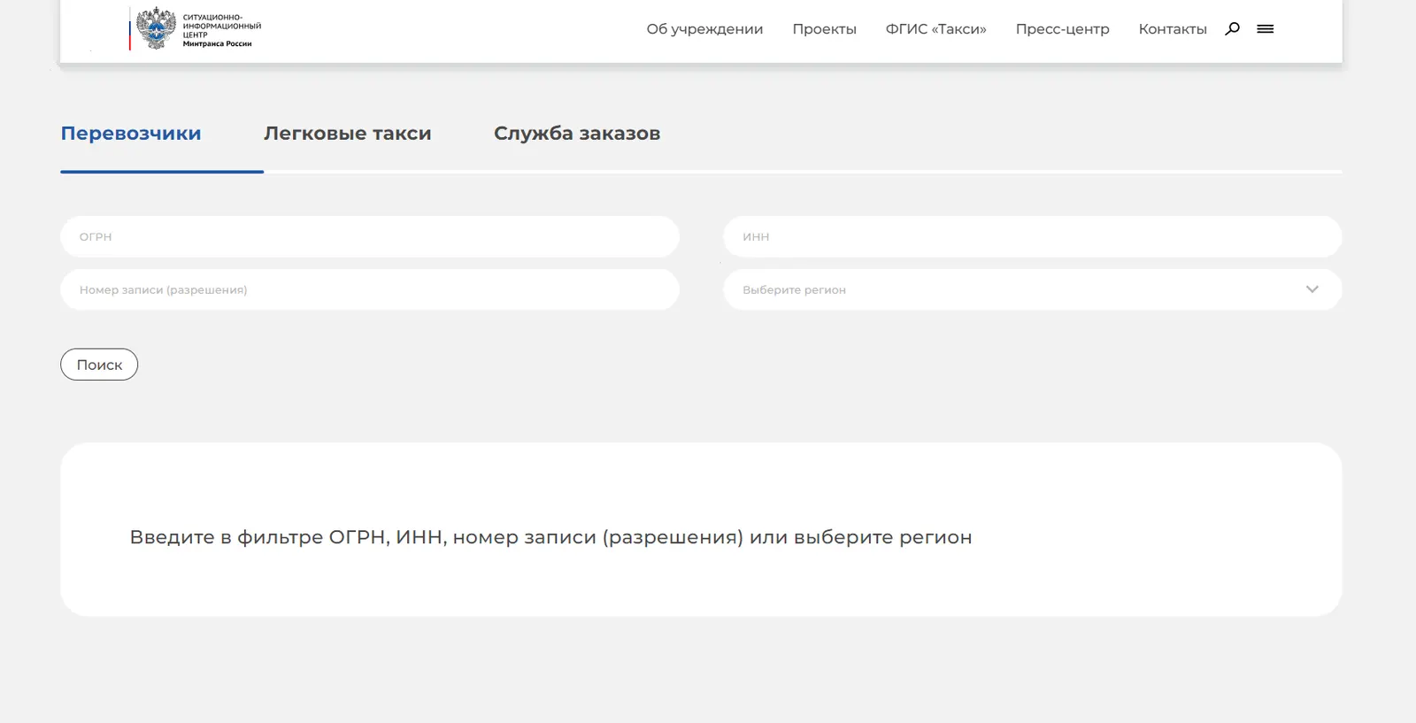Open the hamburger menu icon
The height and width of the screenshot is (723, 1416).
point(1266,29)
